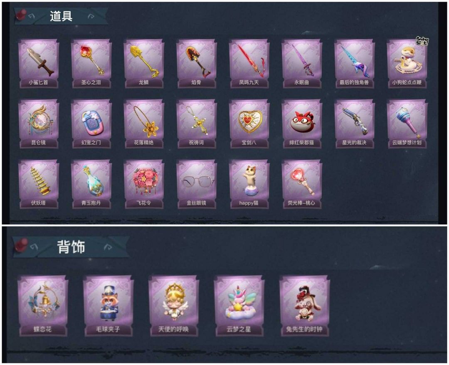Select the 星光的裁决 pistol item
Viewport: 449px width, 365px height.
click(x=354, y=123)
